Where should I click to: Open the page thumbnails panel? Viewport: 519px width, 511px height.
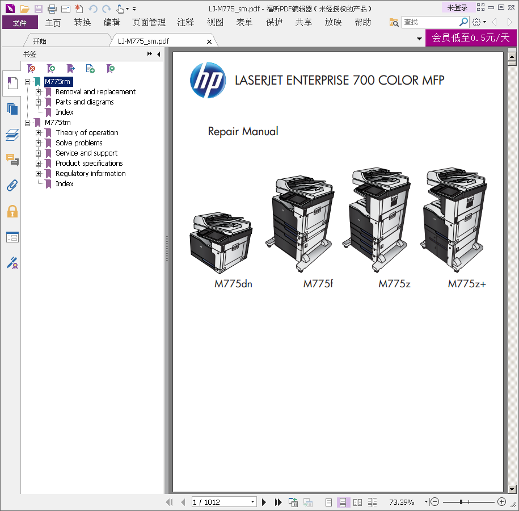click(x=12, y=108)
